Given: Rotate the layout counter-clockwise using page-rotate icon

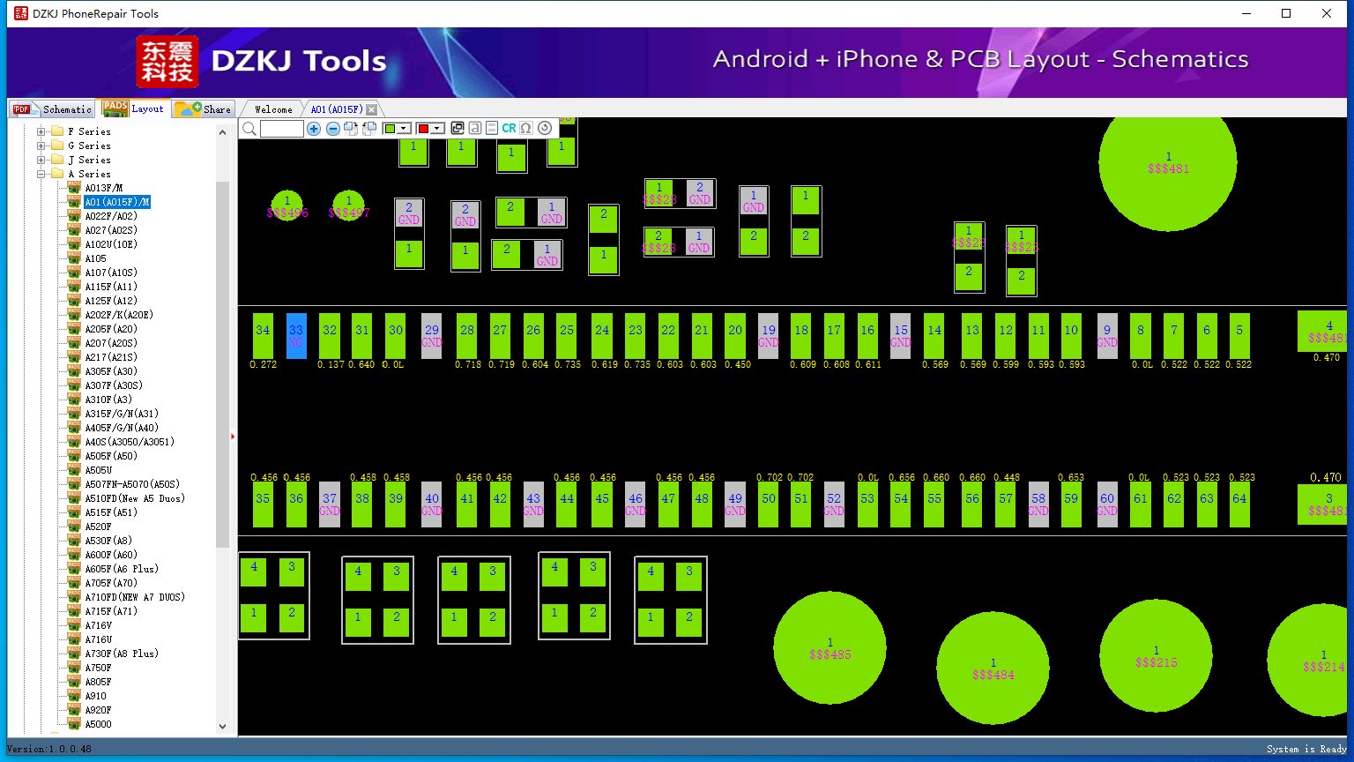Looking at the screenshot, I should [x=369, y=129].
